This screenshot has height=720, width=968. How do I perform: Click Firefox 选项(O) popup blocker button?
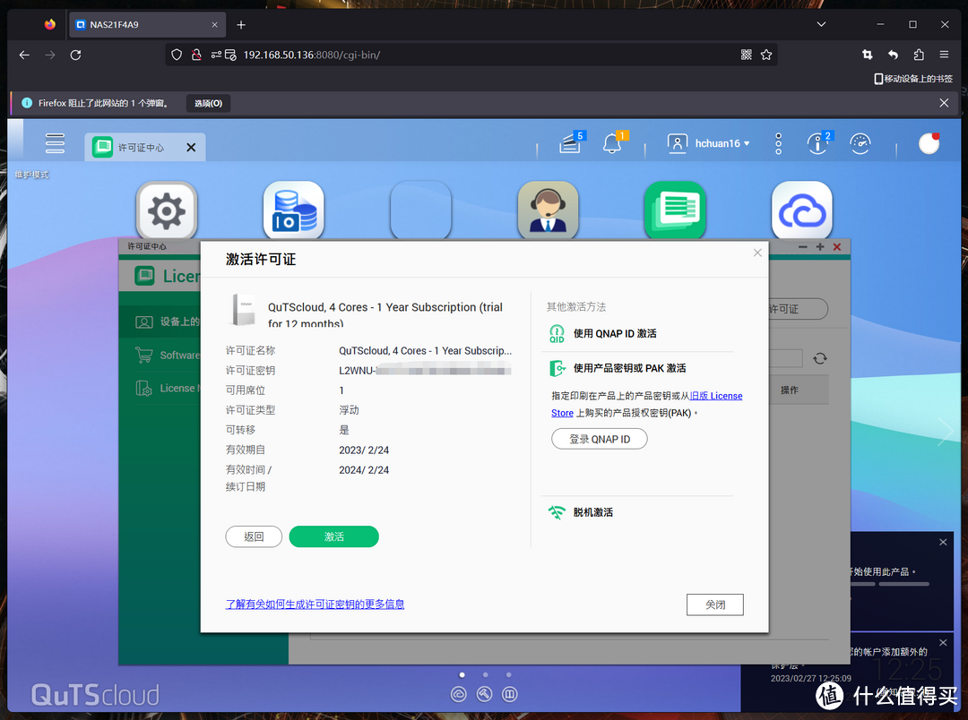(209, 103)
